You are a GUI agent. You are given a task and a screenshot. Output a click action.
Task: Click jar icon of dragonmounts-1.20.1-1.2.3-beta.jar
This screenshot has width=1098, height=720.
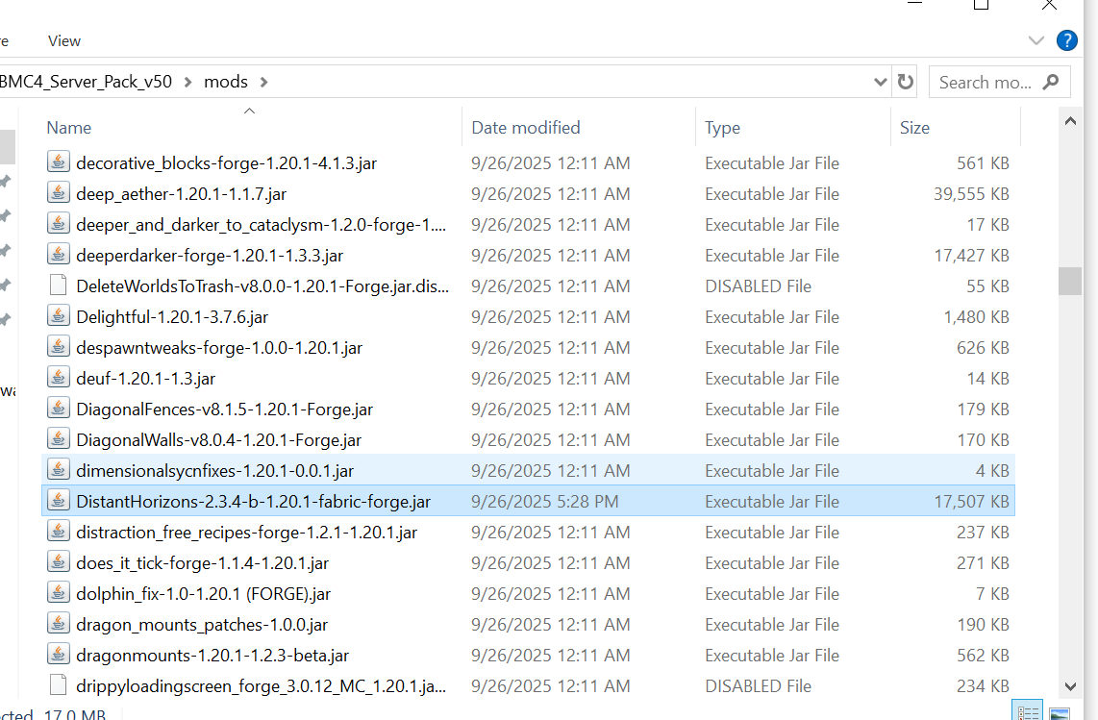tap(58, 656)
